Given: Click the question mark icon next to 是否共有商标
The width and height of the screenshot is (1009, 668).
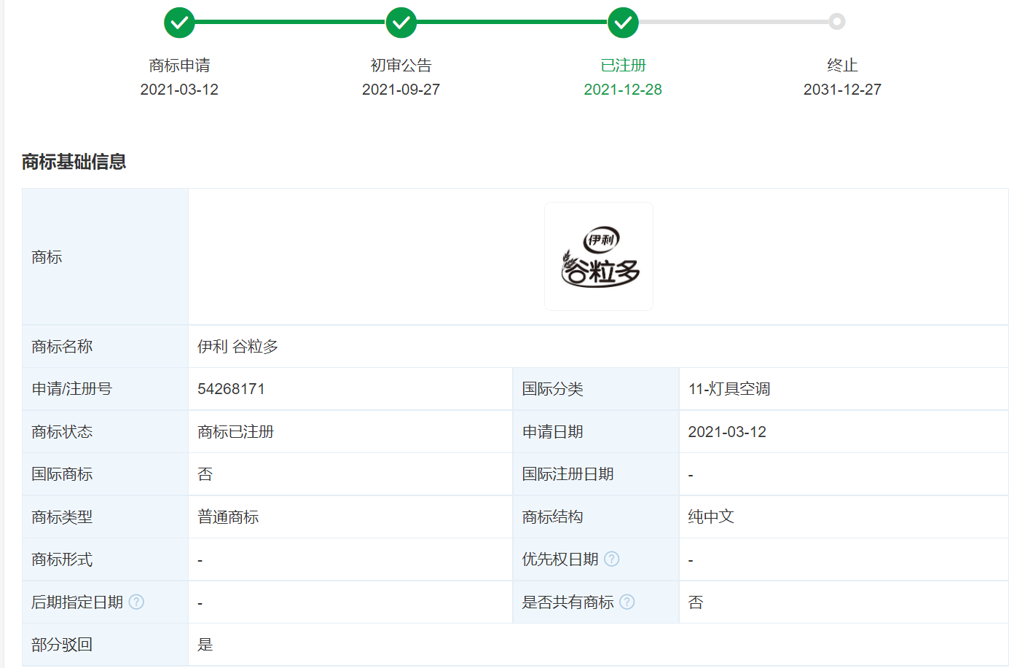Looking at the screenshot, I should pyautogui.click(x=627, y=602).
